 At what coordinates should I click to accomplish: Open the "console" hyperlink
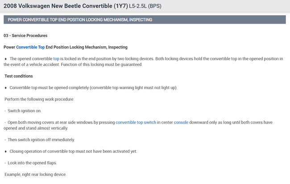coord(181,123)
